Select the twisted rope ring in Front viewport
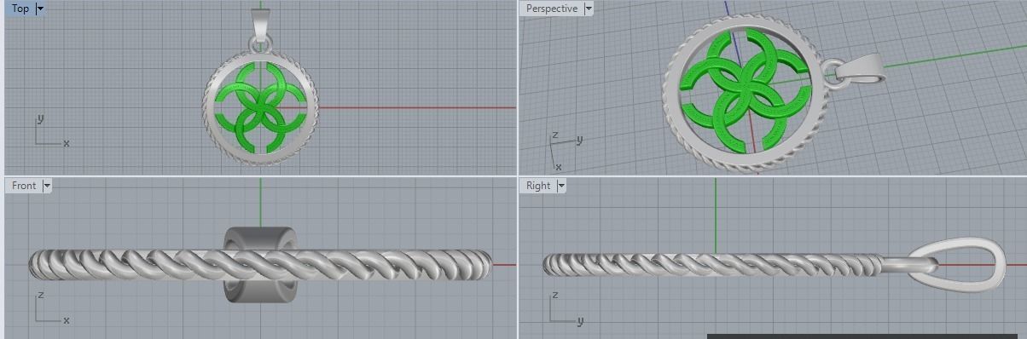Viewport: 1027px width, 339px height. [260, 264]
